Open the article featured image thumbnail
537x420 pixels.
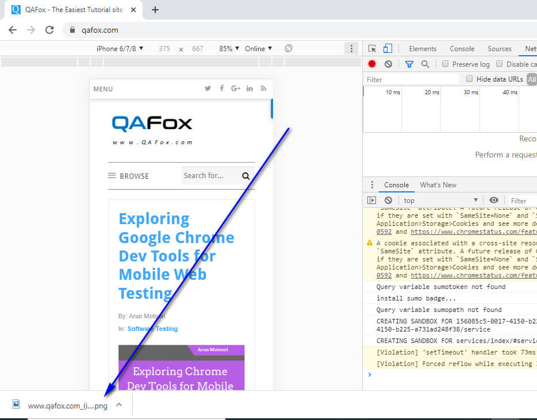point(181,367)
